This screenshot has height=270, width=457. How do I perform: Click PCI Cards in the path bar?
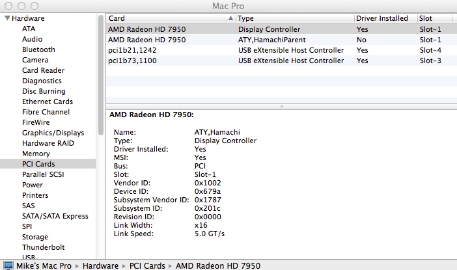(x=147, y=266)
